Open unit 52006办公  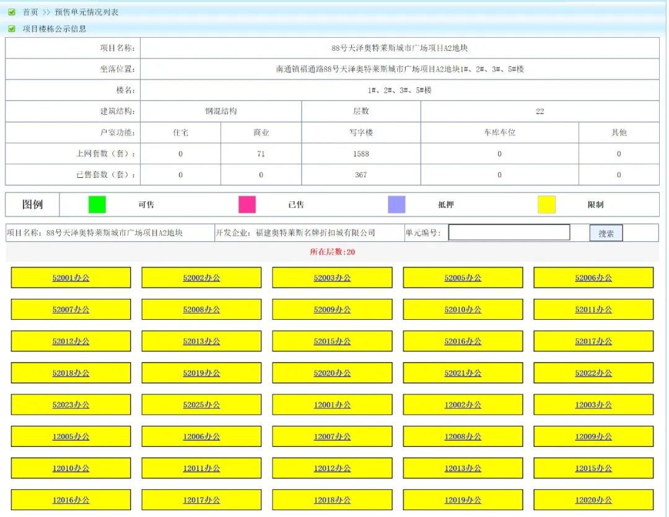pyautogui.click(x=593, y=278)
